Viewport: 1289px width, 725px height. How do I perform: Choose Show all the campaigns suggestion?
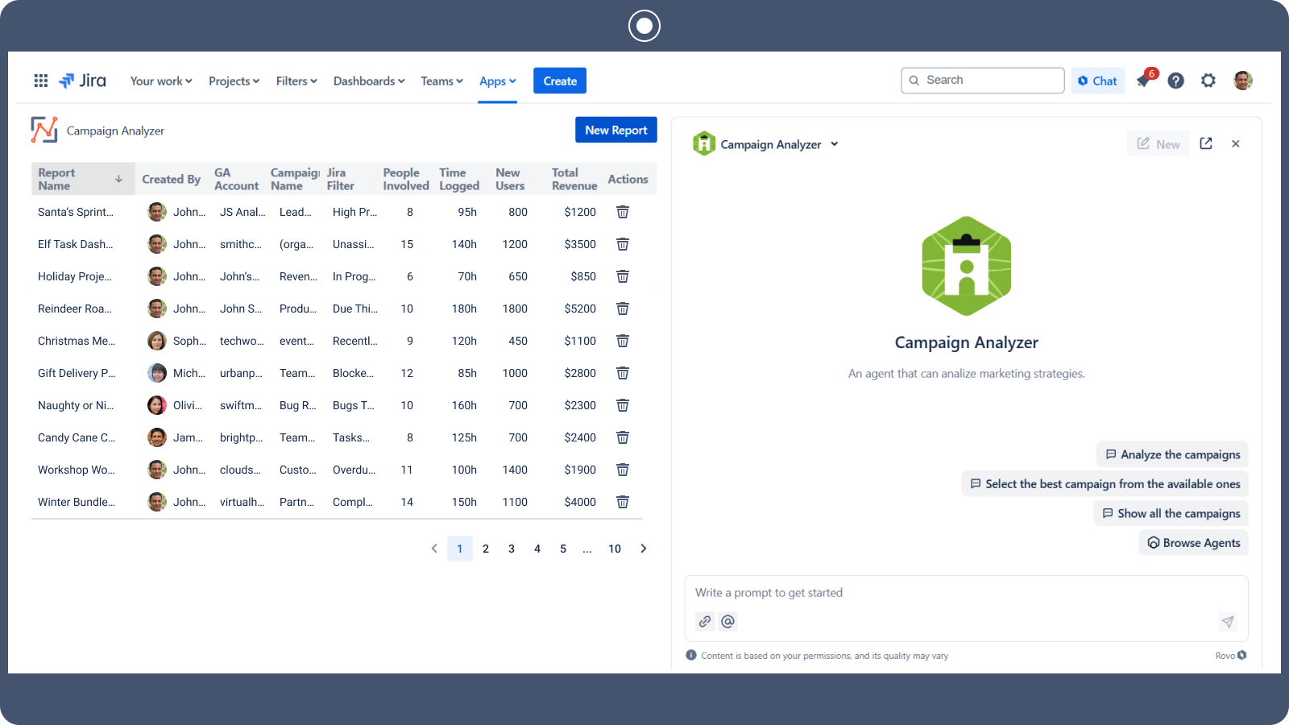[x=1171, y=513]
